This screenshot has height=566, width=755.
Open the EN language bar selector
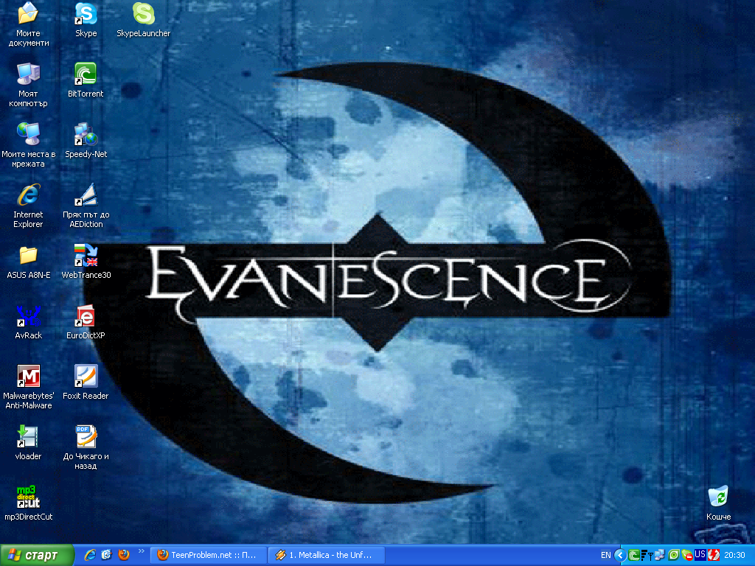606,556
